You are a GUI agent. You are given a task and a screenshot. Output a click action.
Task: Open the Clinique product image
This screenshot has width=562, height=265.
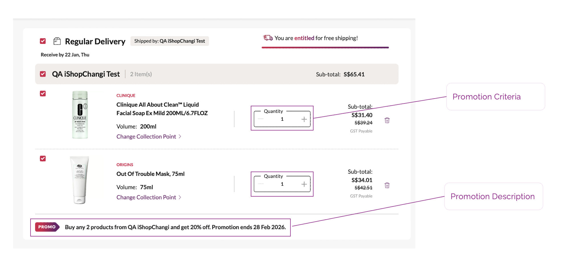point(80,115)
